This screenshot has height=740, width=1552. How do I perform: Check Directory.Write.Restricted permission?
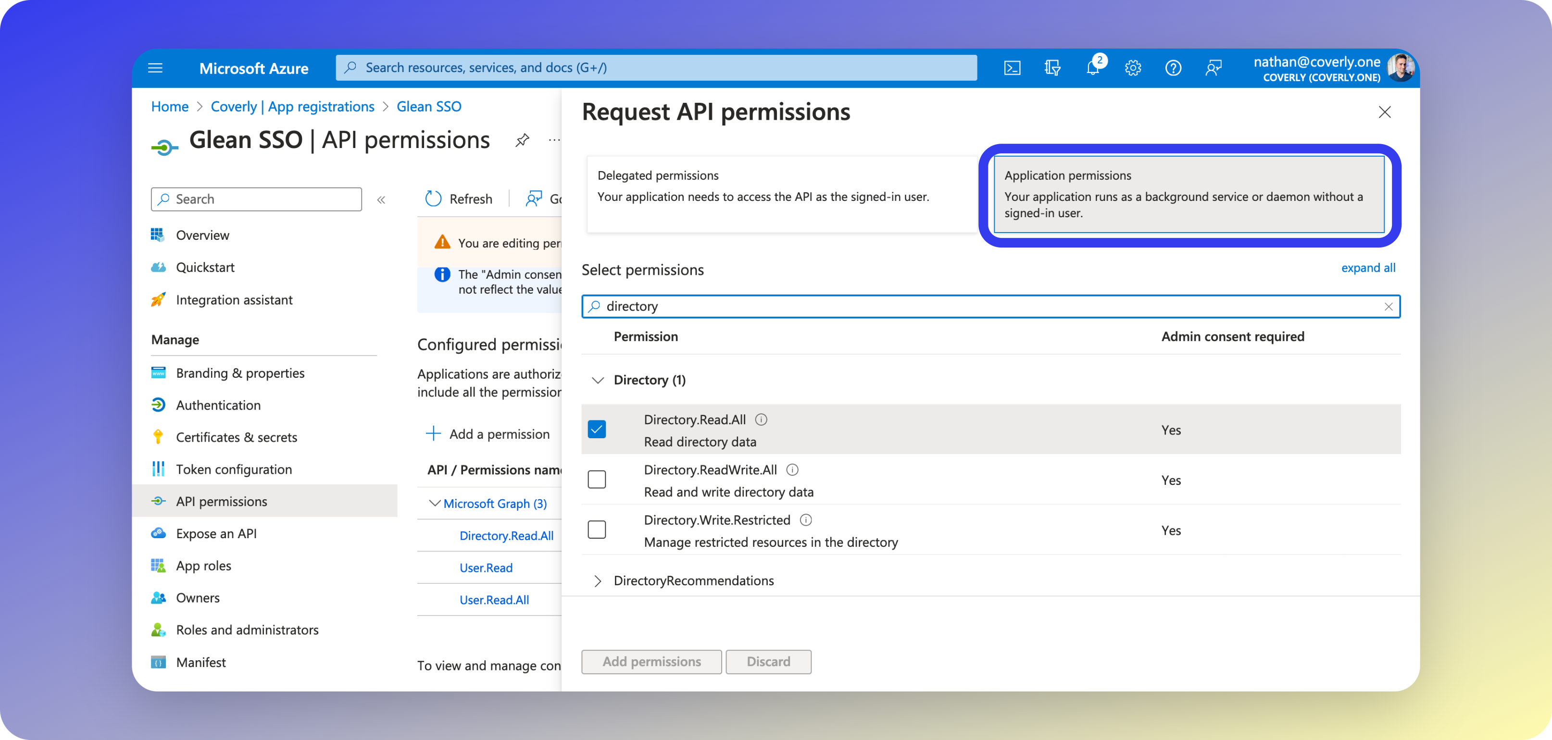click(x=597, y=529)
